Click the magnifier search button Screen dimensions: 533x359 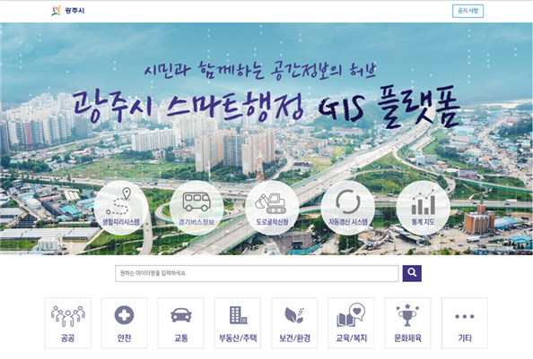tap(412, 273)
